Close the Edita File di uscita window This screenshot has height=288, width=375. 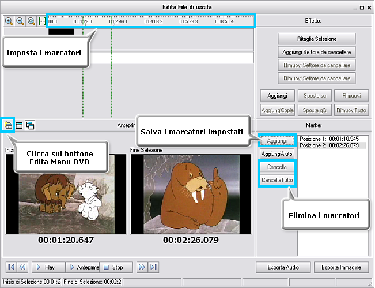point(369,8)
